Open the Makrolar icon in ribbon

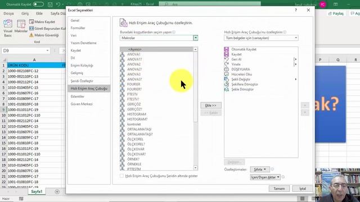pos(21,24)
